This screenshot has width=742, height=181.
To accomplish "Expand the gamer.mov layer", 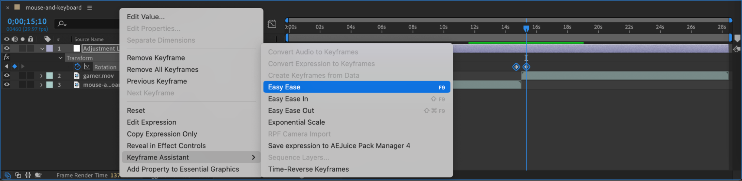I will point(41,76).
